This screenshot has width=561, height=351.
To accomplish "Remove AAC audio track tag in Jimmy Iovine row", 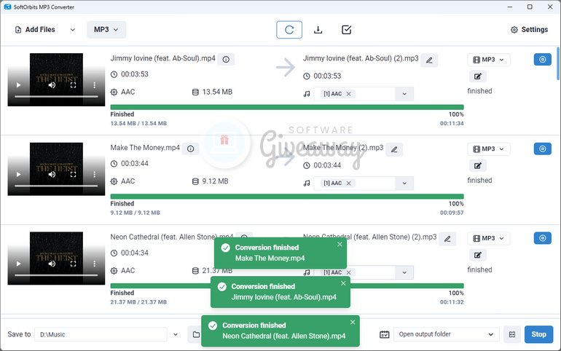I will tap(348, 94).
